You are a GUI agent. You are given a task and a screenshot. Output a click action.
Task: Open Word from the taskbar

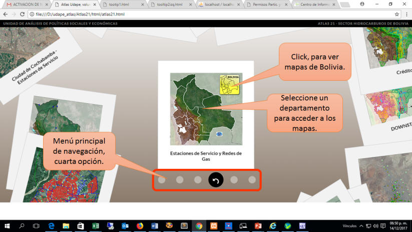tap(155, 226)
